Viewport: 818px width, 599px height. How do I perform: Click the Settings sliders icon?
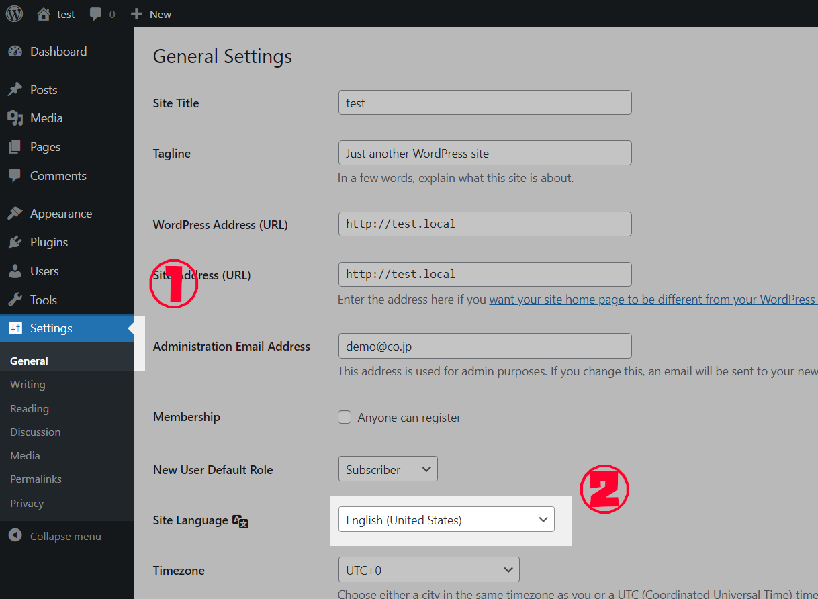click(x=15, y=328)
